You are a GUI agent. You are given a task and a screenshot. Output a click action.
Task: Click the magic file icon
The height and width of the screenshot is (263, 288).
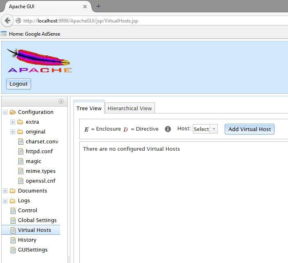[21, 161]
